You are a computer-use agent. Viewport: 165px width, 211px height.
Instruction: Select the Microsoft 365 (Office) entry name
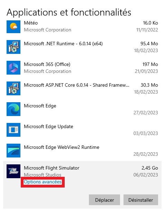pos(47,64)
